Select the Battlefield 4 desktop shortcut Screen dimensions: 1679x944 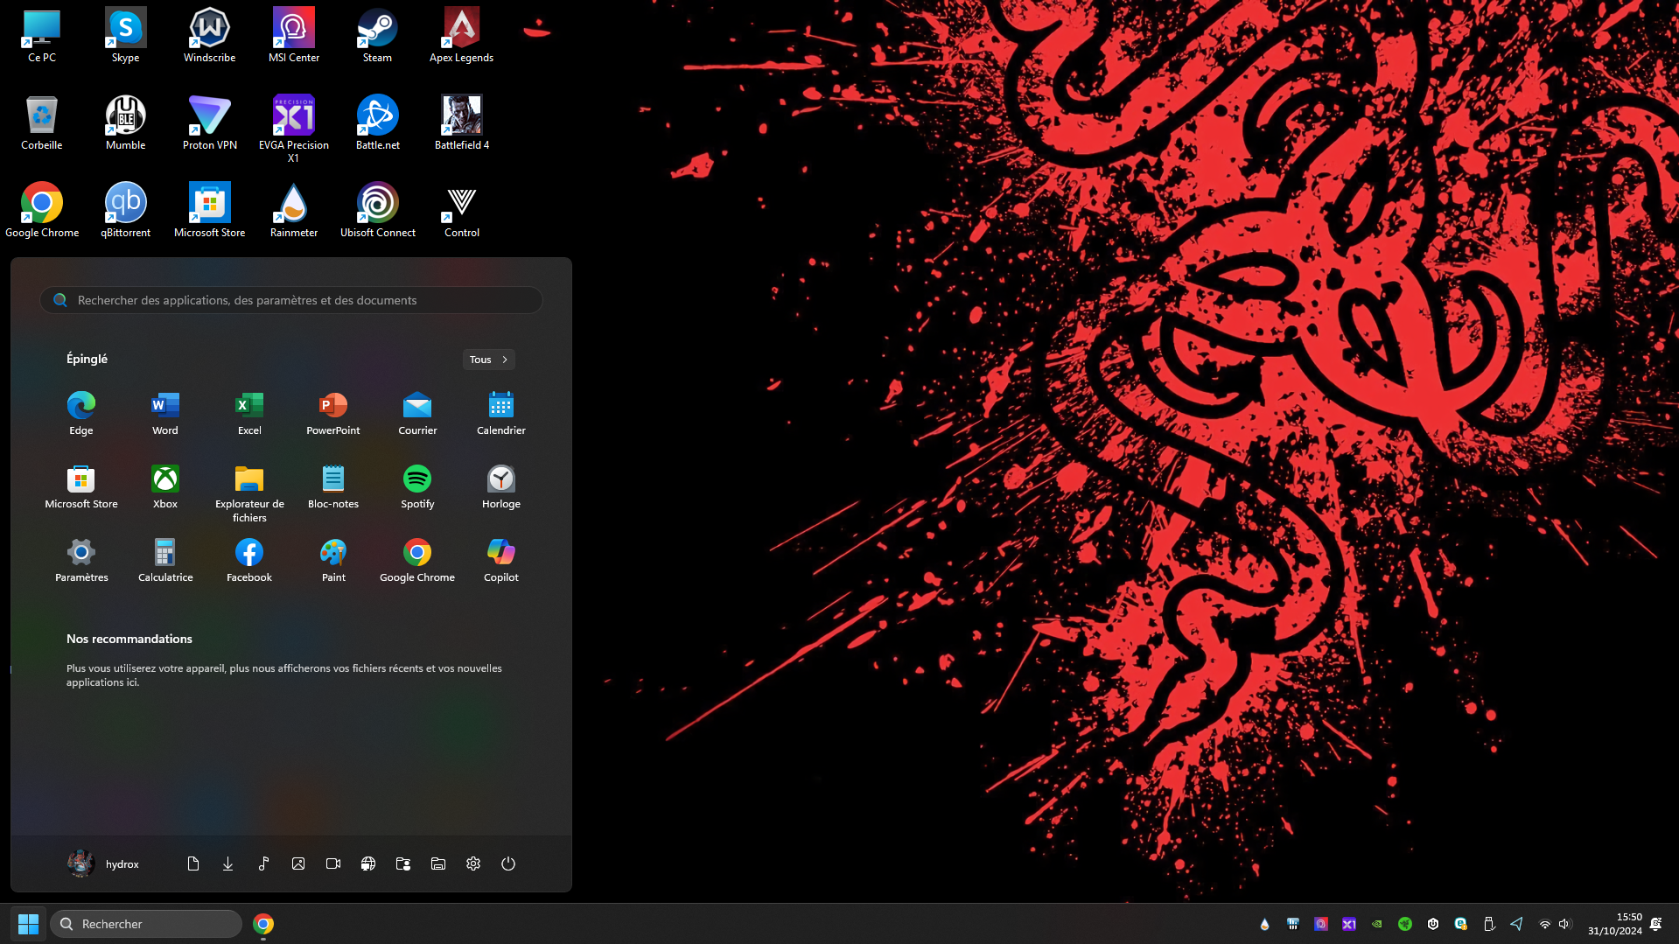pyautogui.click(x=462, y=122)
